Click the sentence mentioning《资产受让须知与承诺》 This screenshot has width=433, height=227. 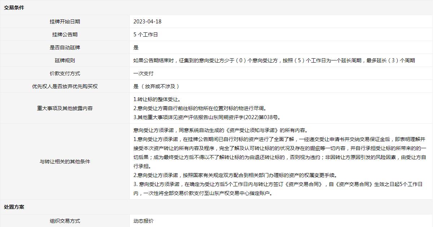pyautogui.click(x=220, y=130)
